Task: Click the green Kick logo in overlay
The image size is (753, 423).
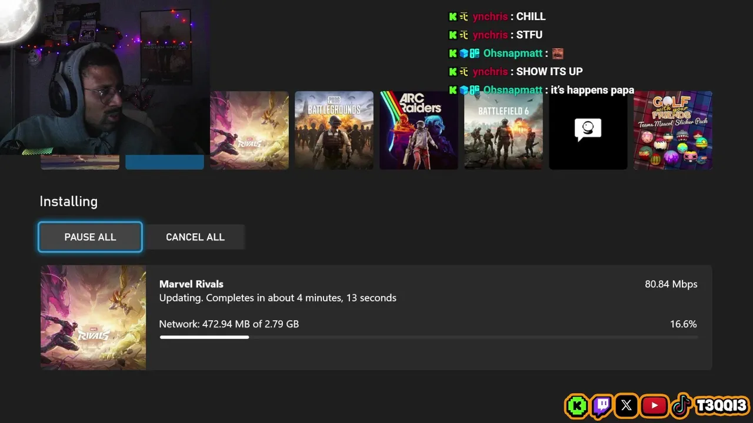Action: click(x=577, y=405)
